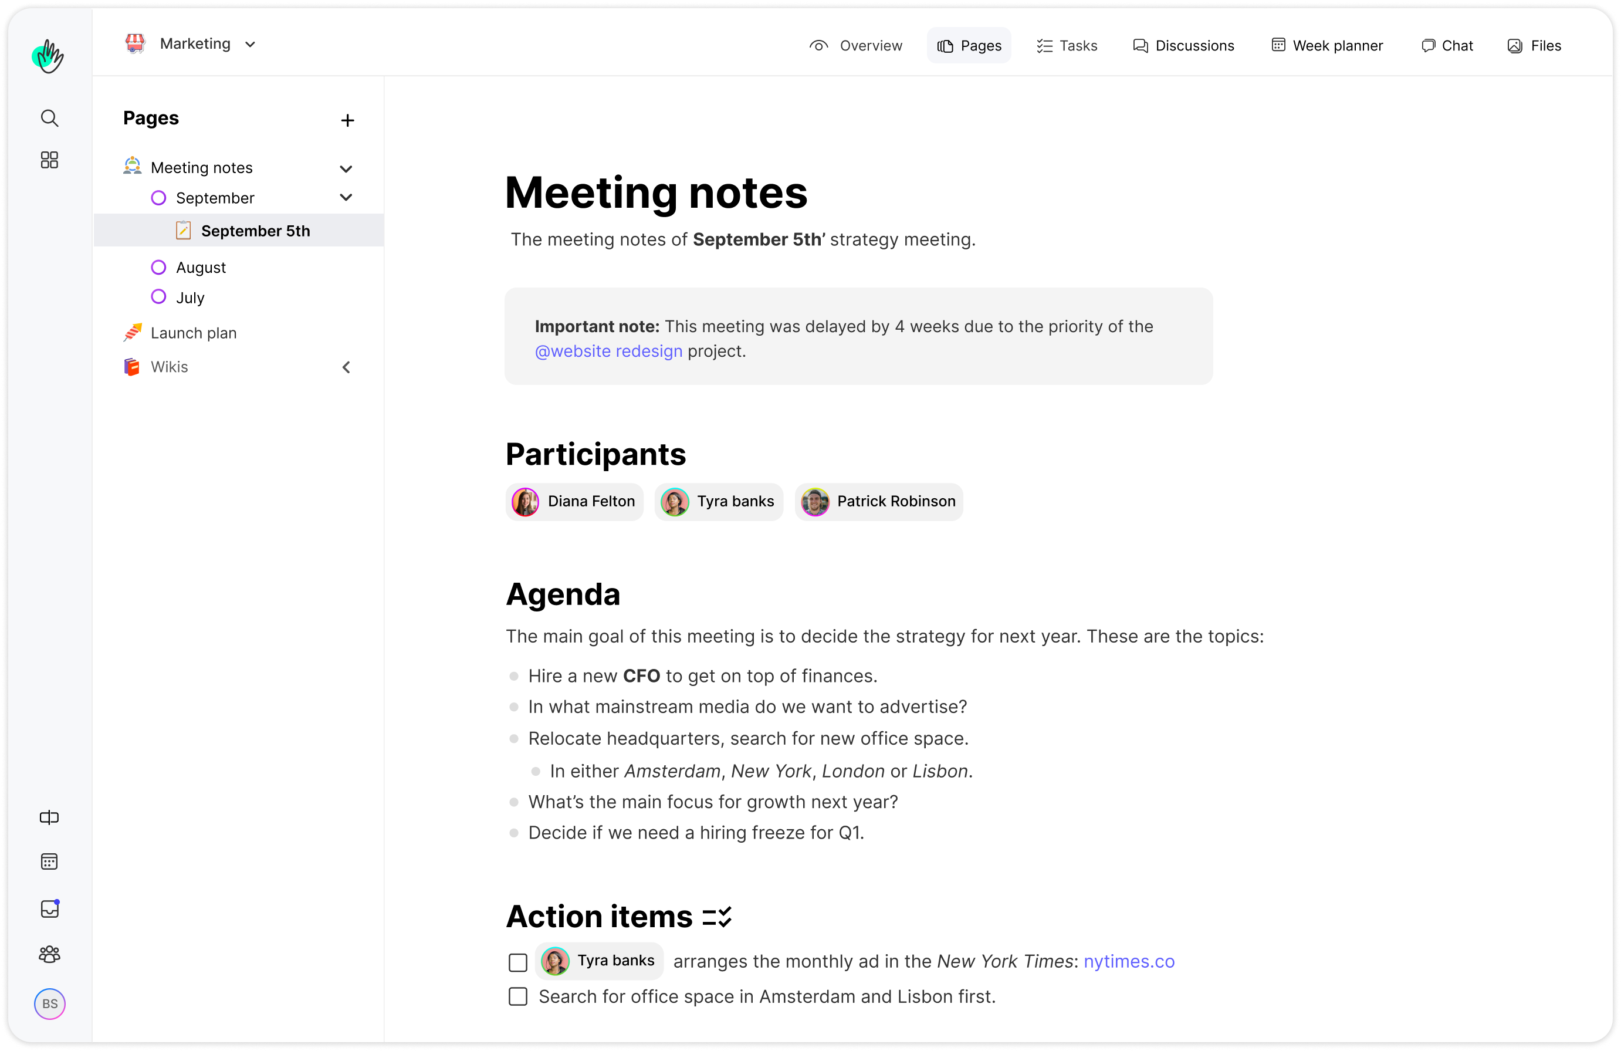Image resolution: width=1621 pixels, height=1051 pixels.
Task: Add a new page with plus icon
Action: click(347, 120)
